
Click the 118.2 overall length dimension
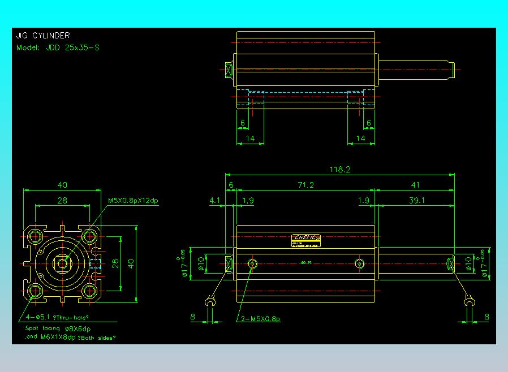coord(340,170)
